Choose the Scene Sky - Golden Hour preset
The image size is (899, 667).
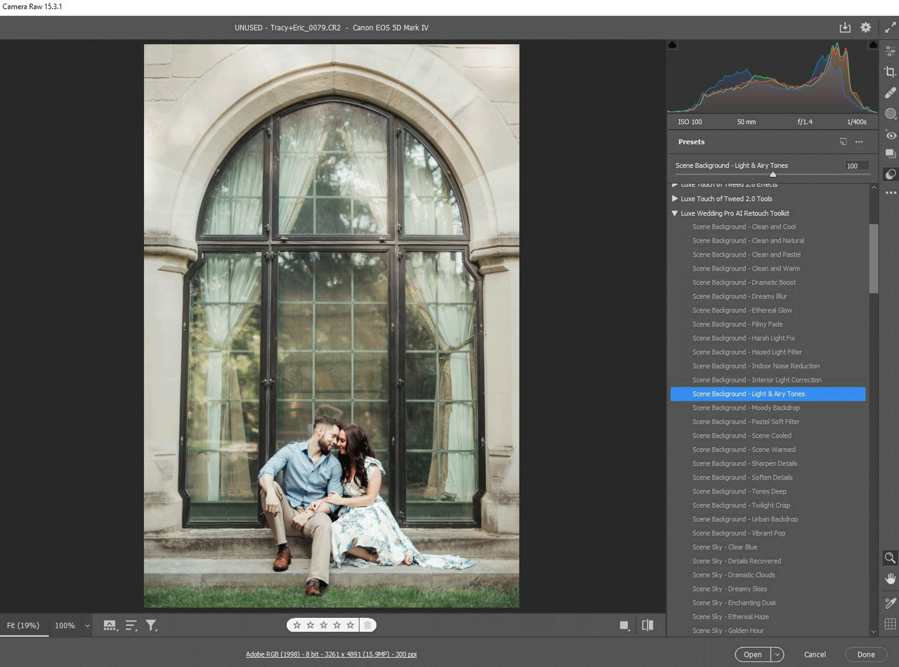click(x=728, y=631)
